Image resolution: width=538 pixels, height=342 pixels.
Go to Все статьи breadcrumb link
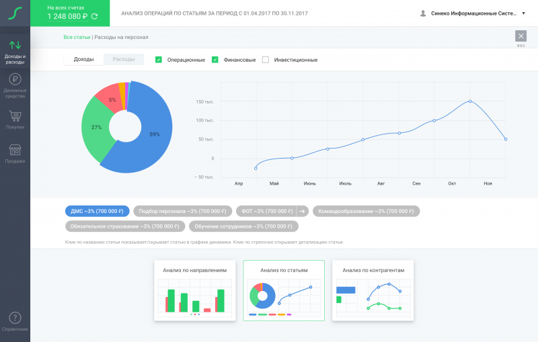(x=77, y=37)
